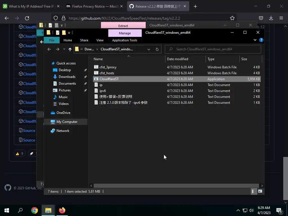
Task: Open the notifications action center
Action: (279, 210)
